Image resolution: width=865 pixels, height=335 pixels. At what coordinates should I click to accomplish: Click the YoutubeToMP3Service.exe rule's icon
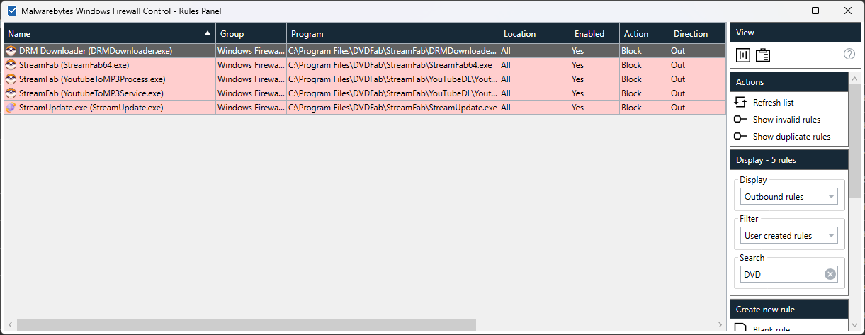coord(11,93)
